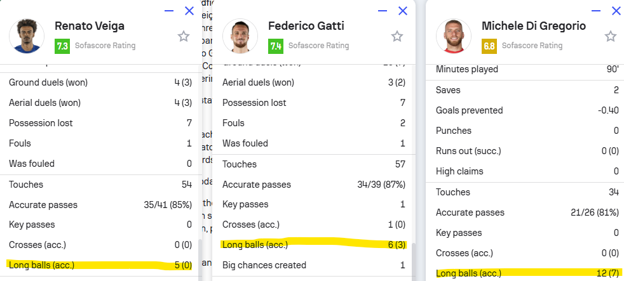Close the Michele Di Gregorio stats popup
The image size is (624, 281).
click(616, 11)
